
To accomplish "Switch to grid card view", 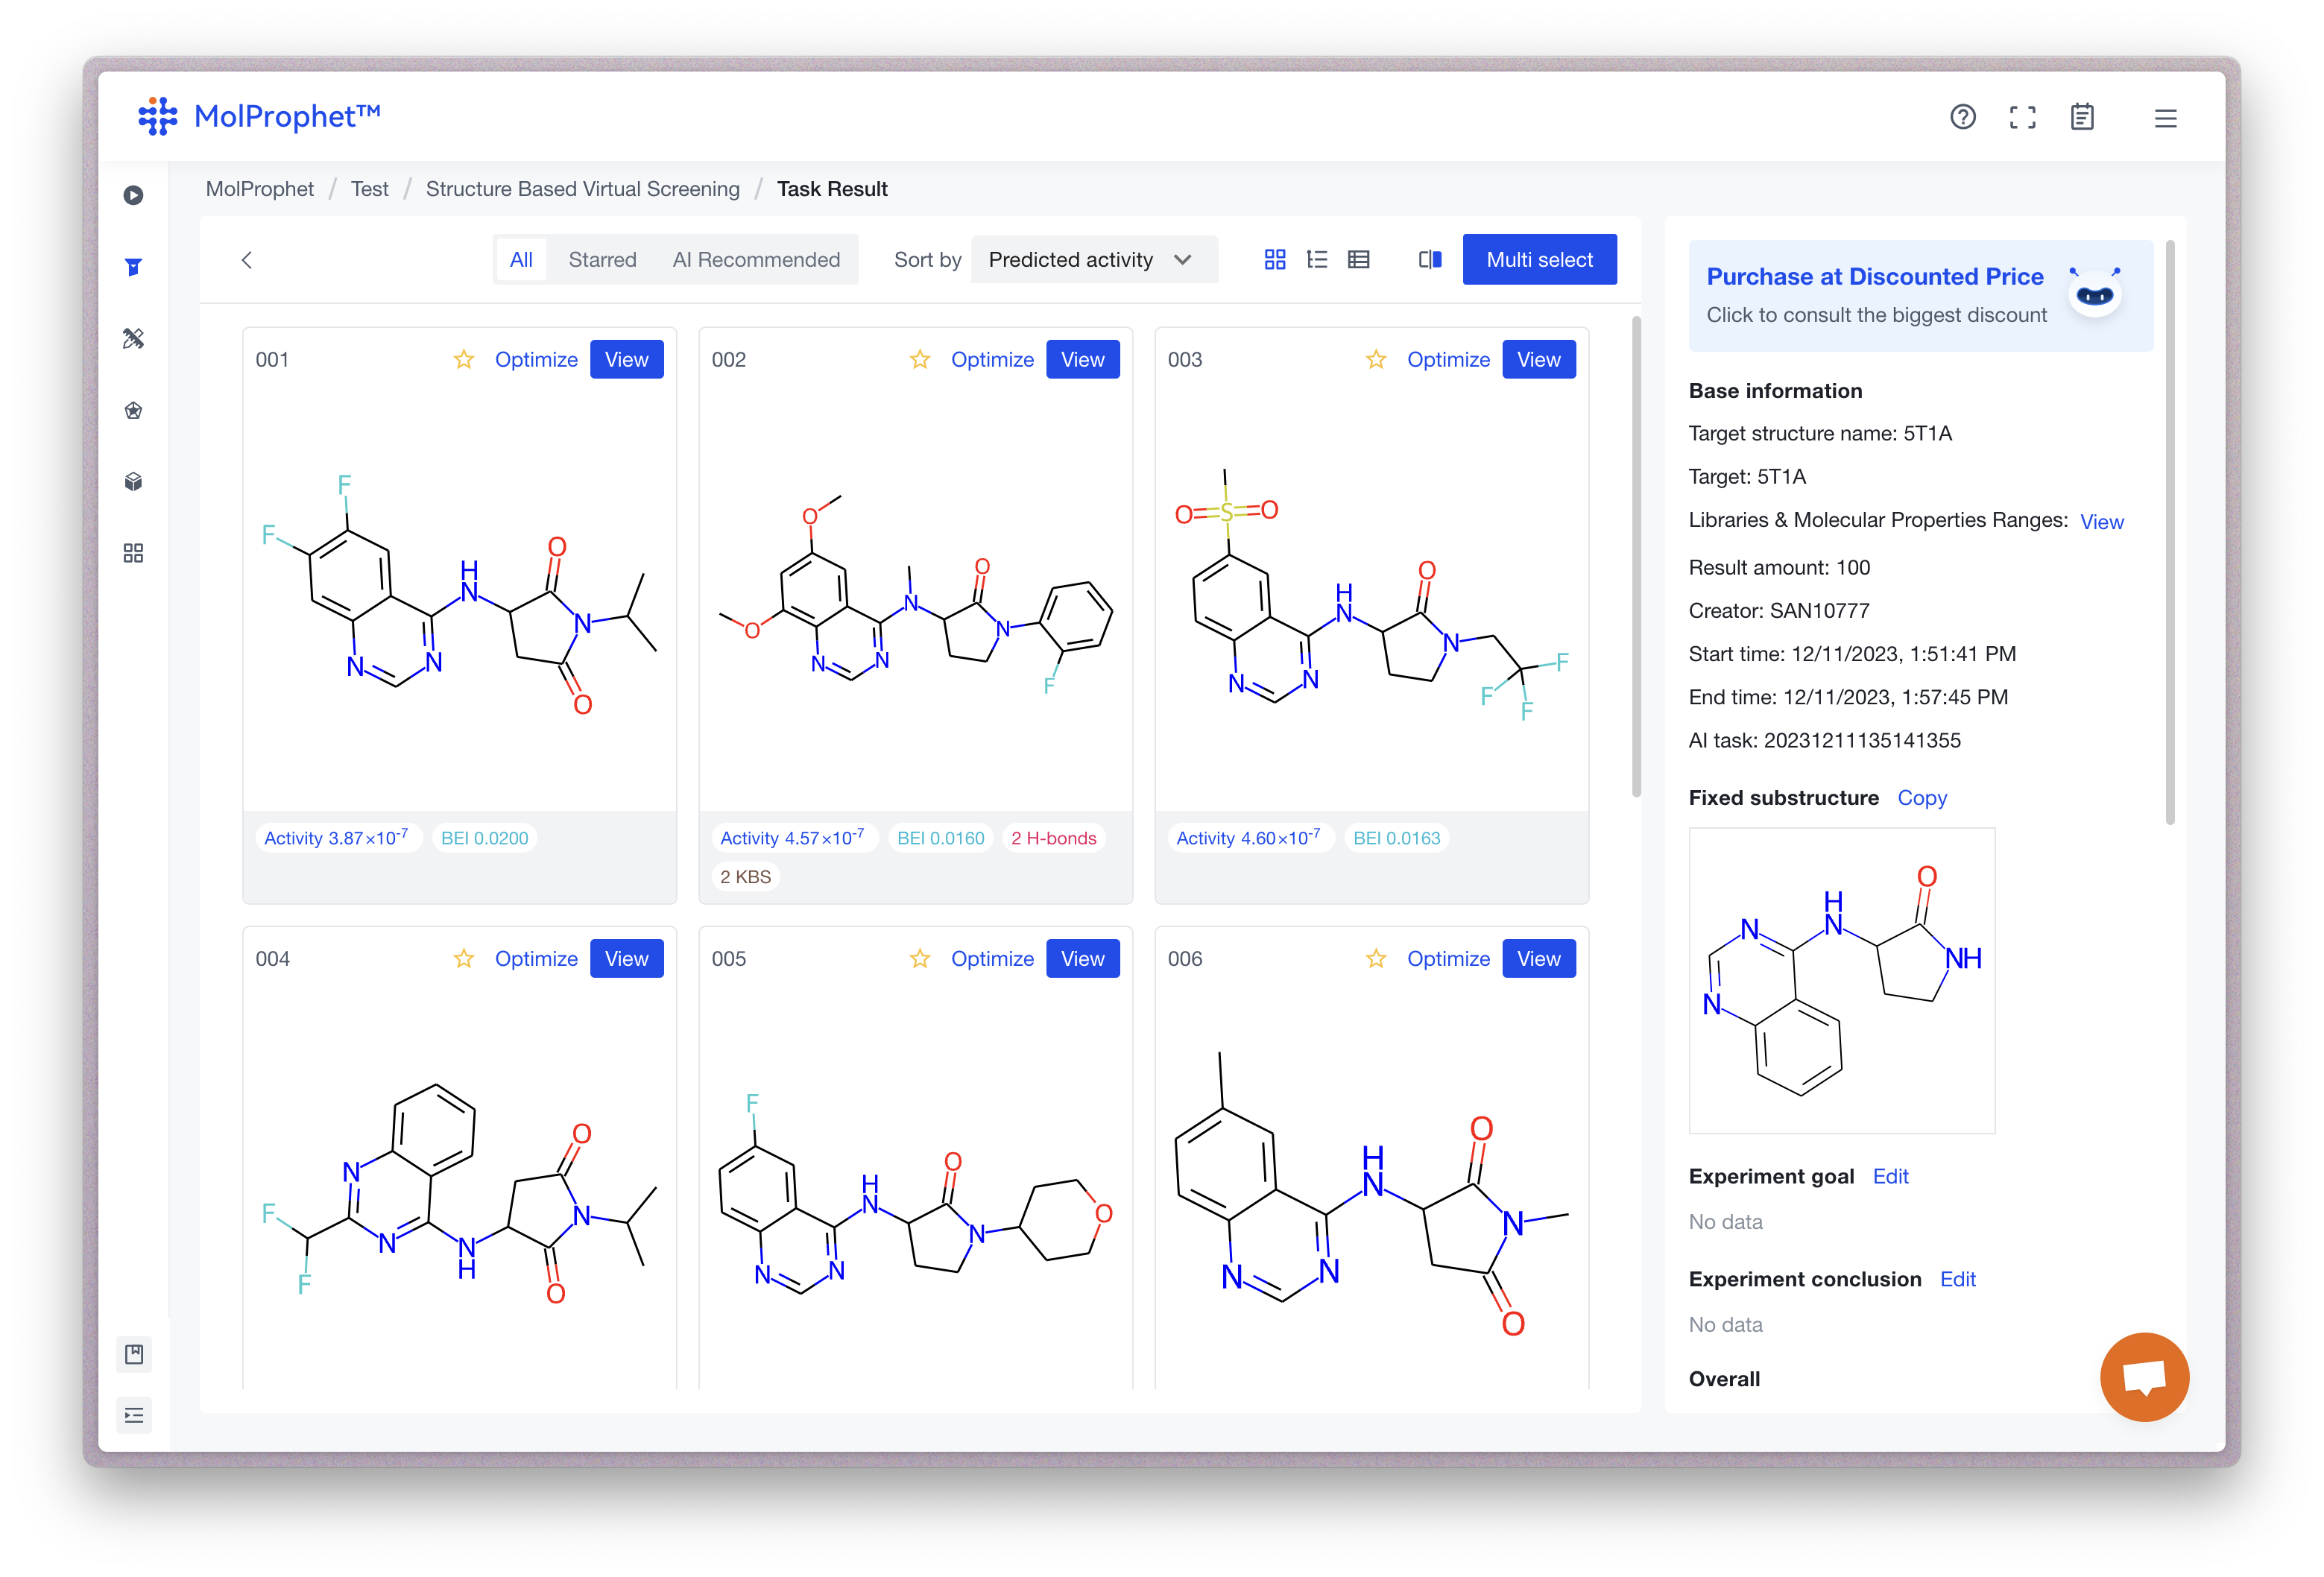I will [x=1275, y=260].
